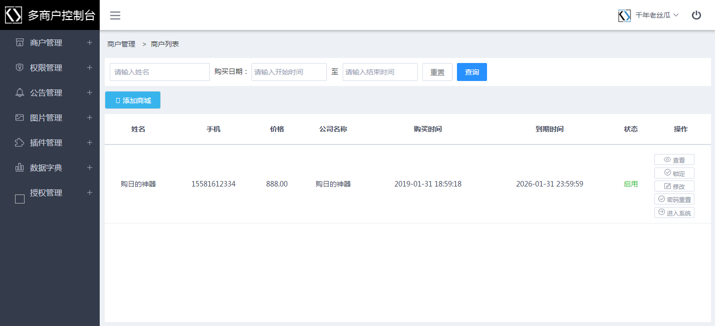The image size is (715, 326).
Task: Click the hamburger menu collapse icon
Action: coord(115,15)
